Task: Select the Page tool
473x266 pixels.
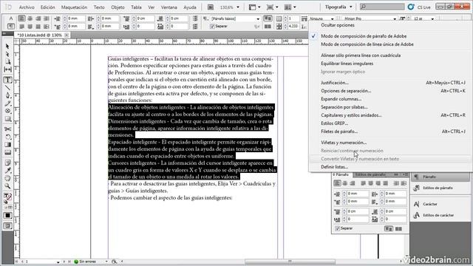Action: click(x=7, y=62)
